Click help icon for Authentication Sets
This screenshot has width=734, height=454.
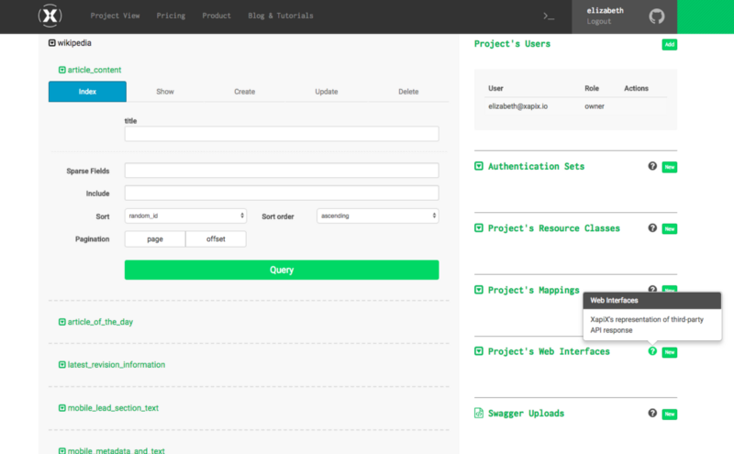[x=652, y=166]
